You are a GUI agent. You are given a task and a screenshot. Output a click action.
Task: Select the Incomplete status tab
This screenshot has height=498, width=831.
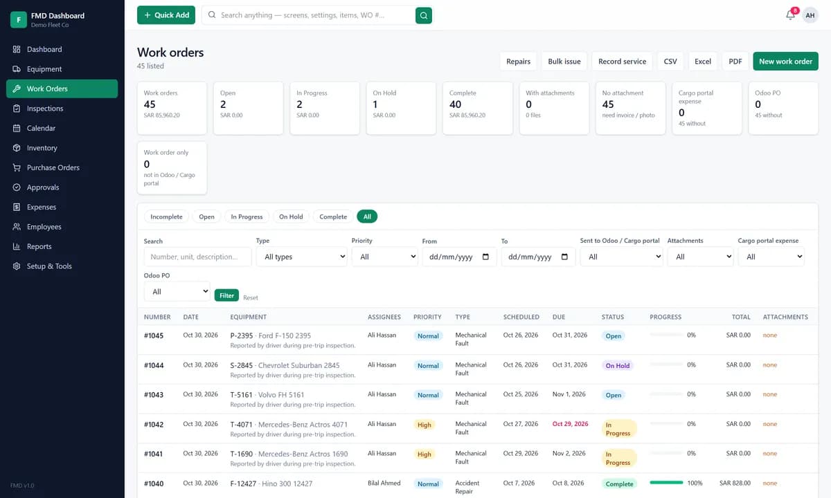[166, 216]
